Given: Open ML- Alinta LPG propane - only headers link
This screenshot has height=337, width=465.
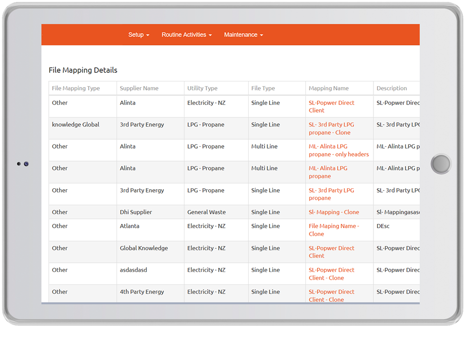Looking at the screenshot, I should (339, 150).
